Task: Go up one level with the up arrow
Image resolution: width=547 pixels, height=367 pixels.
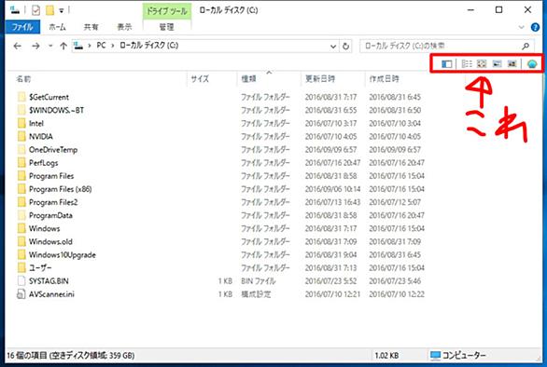Action: coord(63,46)
